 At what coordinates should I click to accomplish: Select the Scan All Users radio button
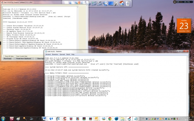pyautogui.click(x=4, y=56)
